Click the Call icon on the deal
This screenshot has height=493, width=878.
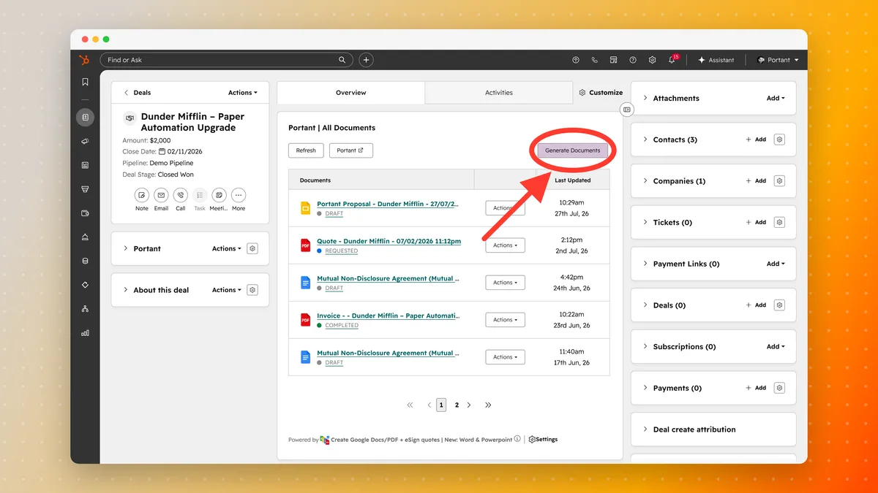(x=181, y=195)
